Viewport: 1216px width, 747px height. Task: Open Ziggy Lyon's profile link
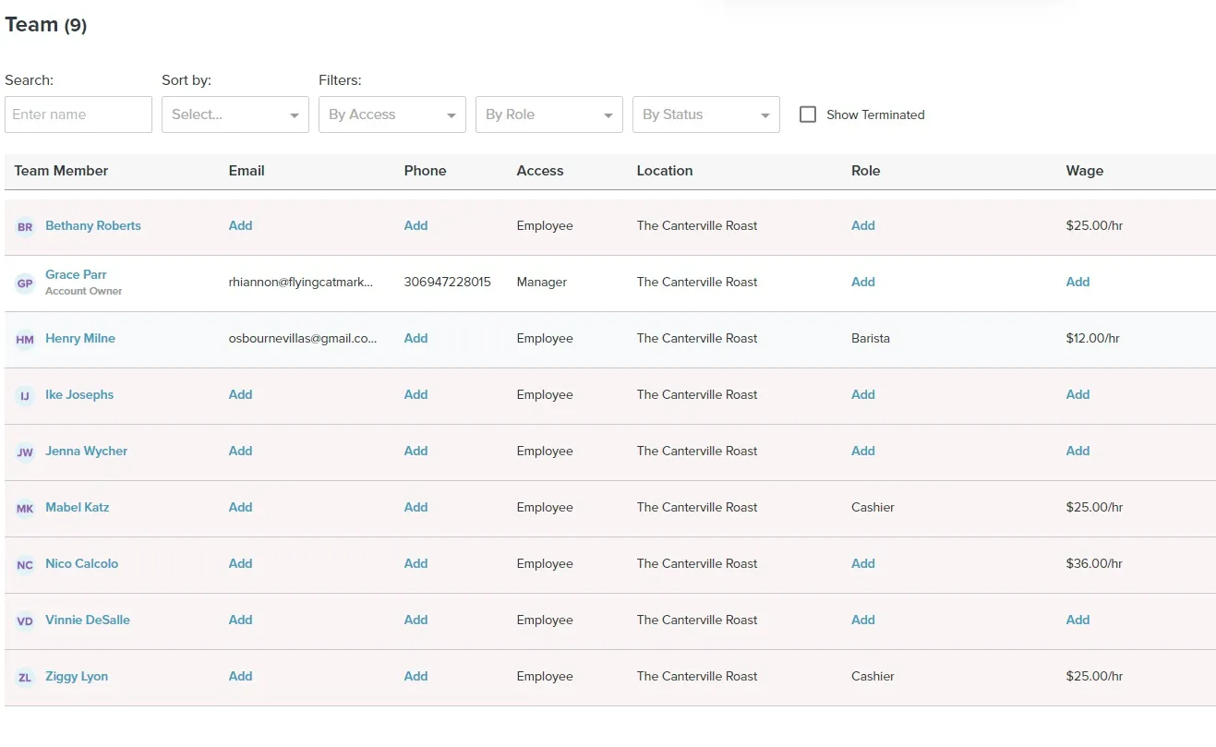77,676
